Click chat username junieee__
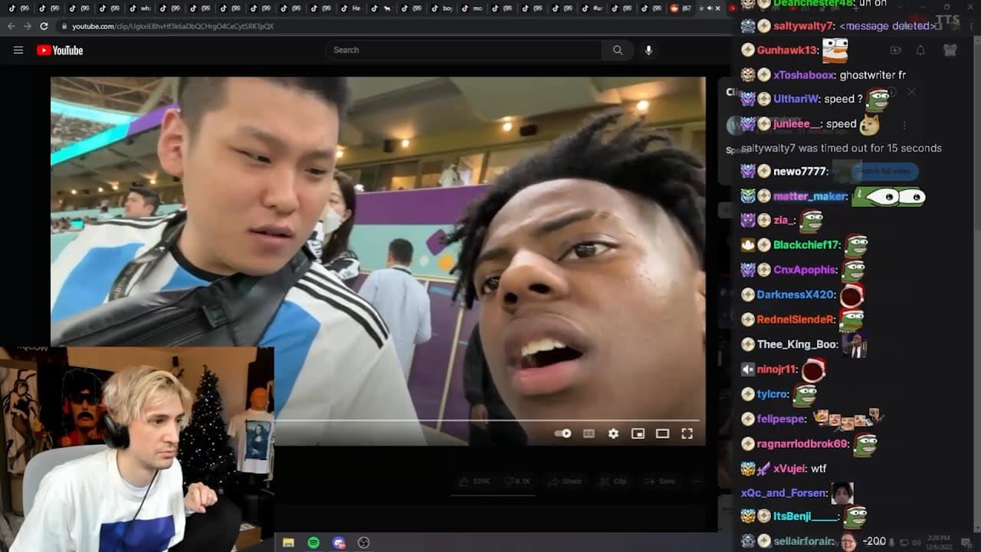 coord(798,124)
